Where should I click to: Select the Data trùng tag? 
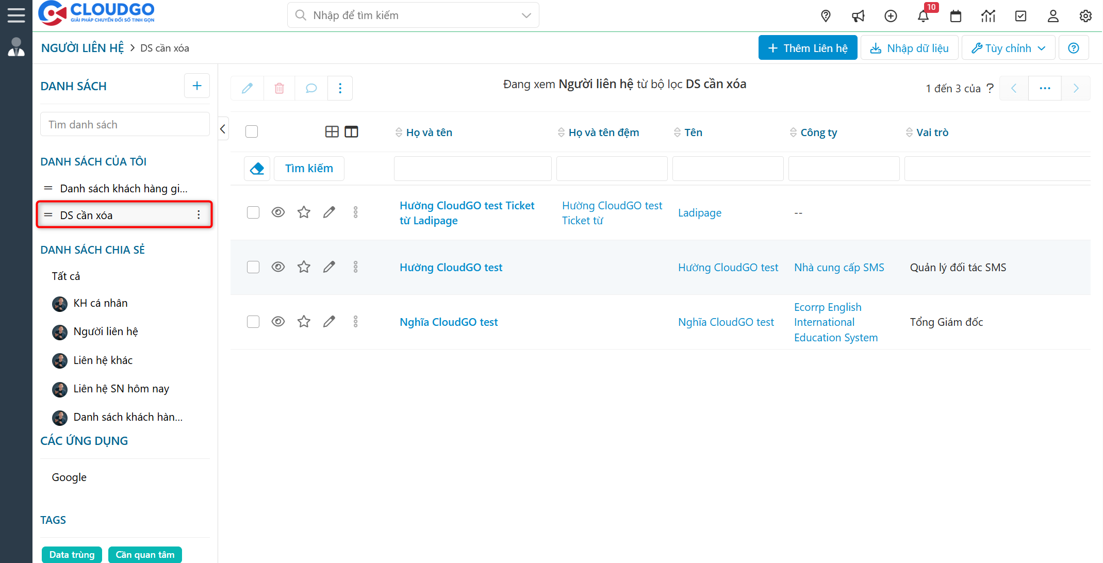click(x=72, y=555)
